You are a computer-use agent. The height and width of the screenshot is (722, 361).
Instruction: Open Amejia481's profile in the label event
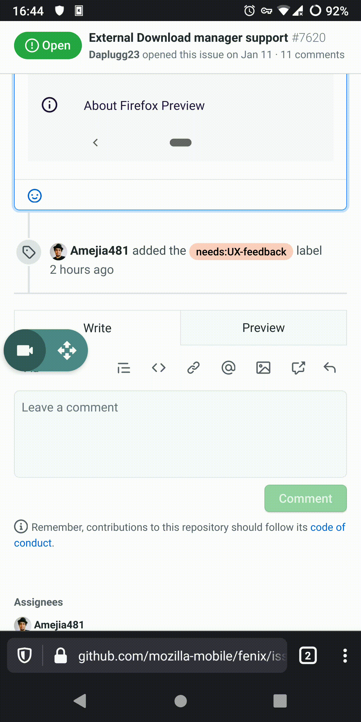99,251
